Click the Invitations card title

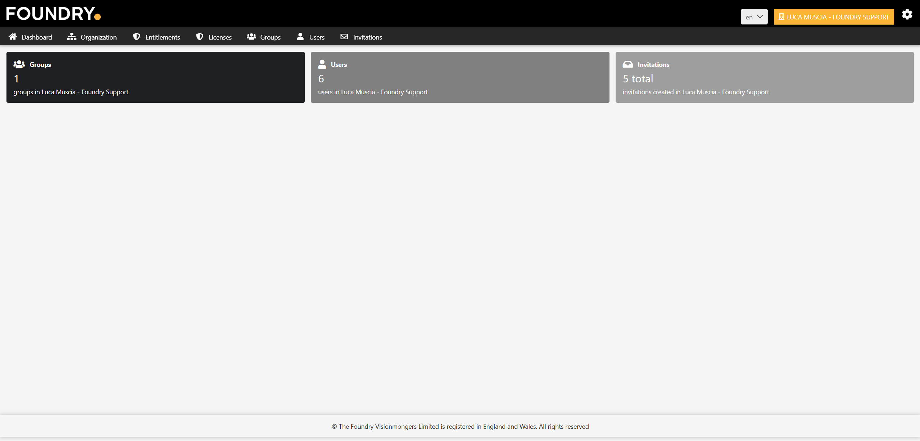click(653, 65)
